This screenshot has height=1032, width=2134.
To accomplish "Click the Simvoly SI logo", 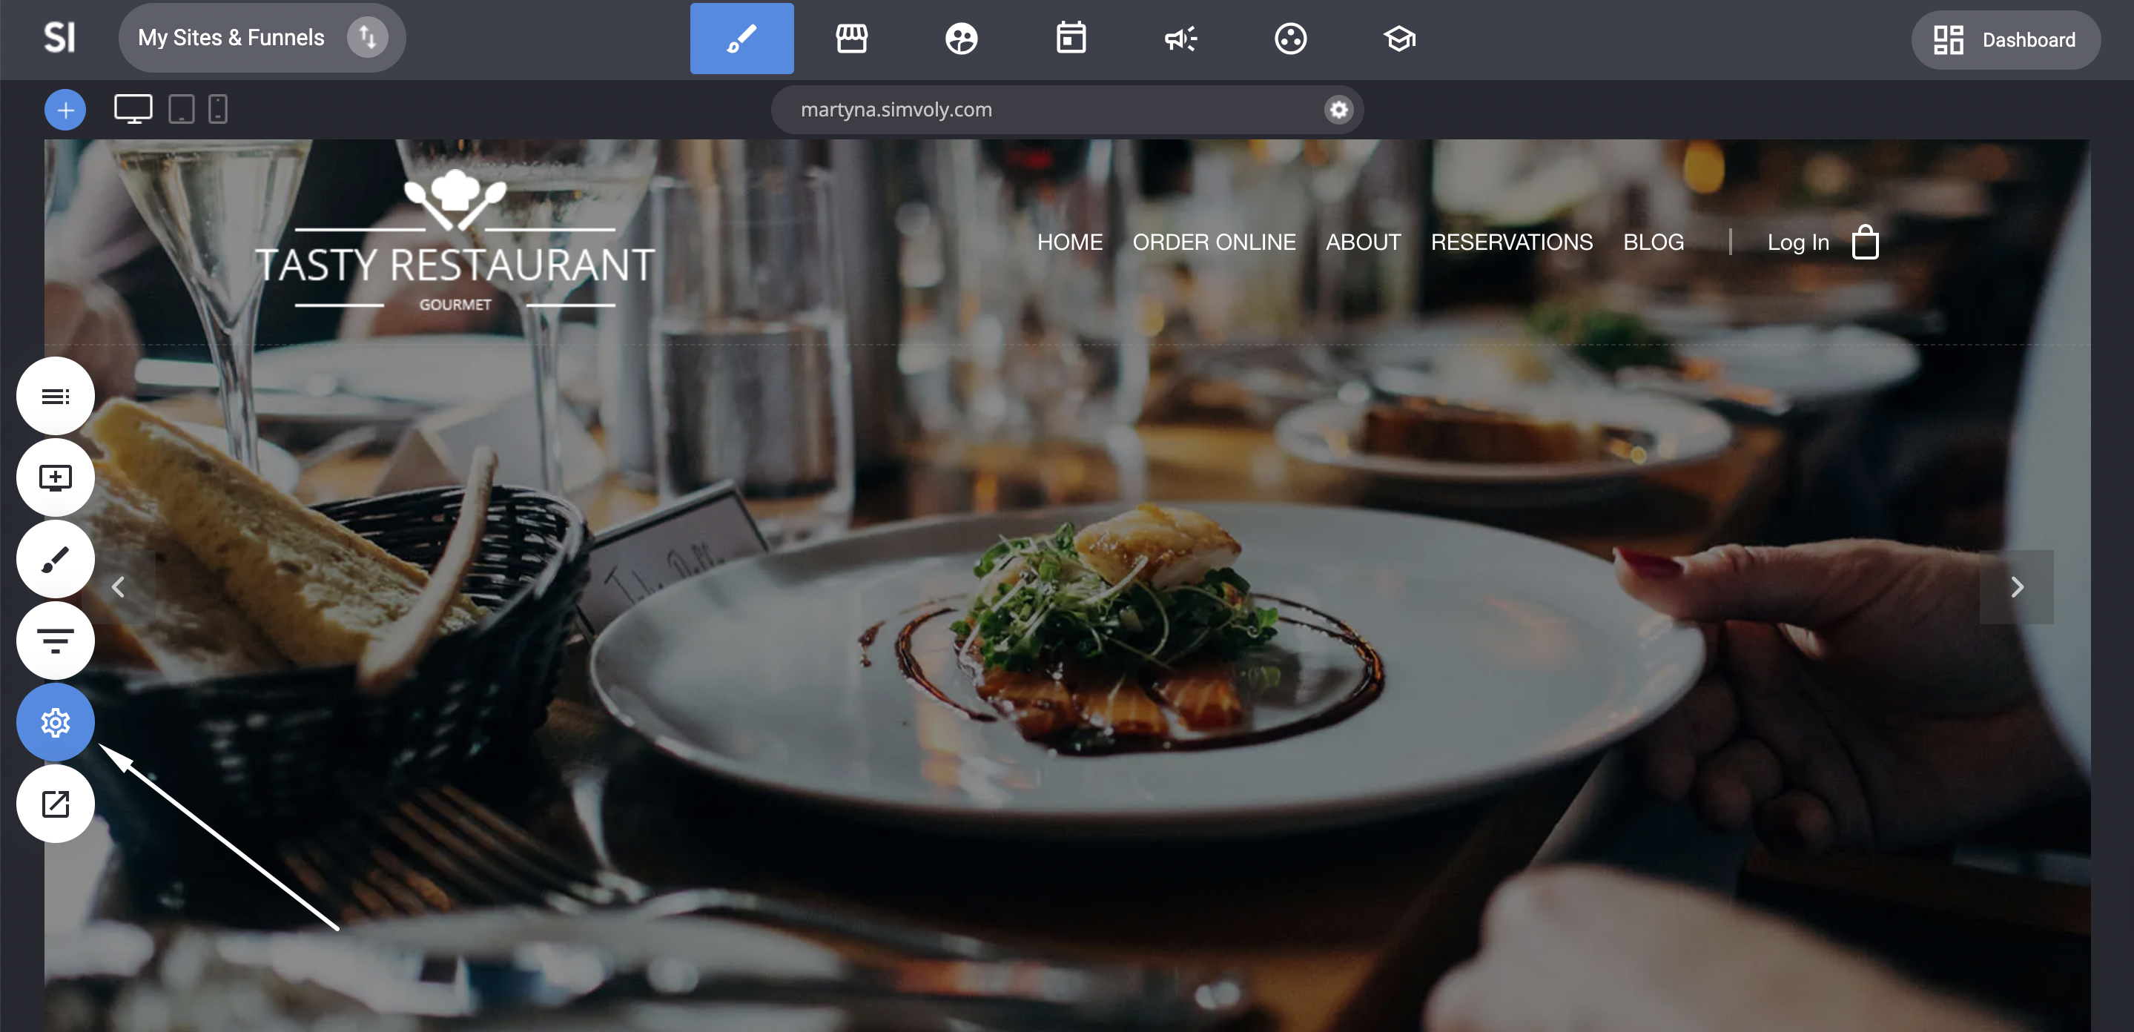I will coord(59,38).
